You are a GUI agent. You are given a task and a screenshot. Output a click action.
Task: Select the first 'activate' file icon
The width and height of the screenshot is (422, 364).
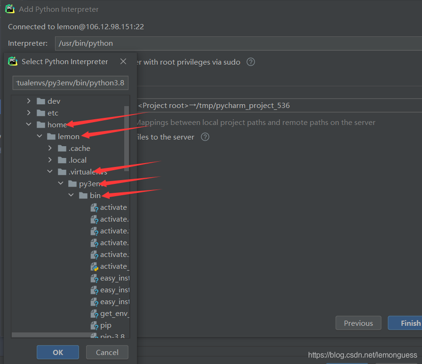tap(94, 207)
